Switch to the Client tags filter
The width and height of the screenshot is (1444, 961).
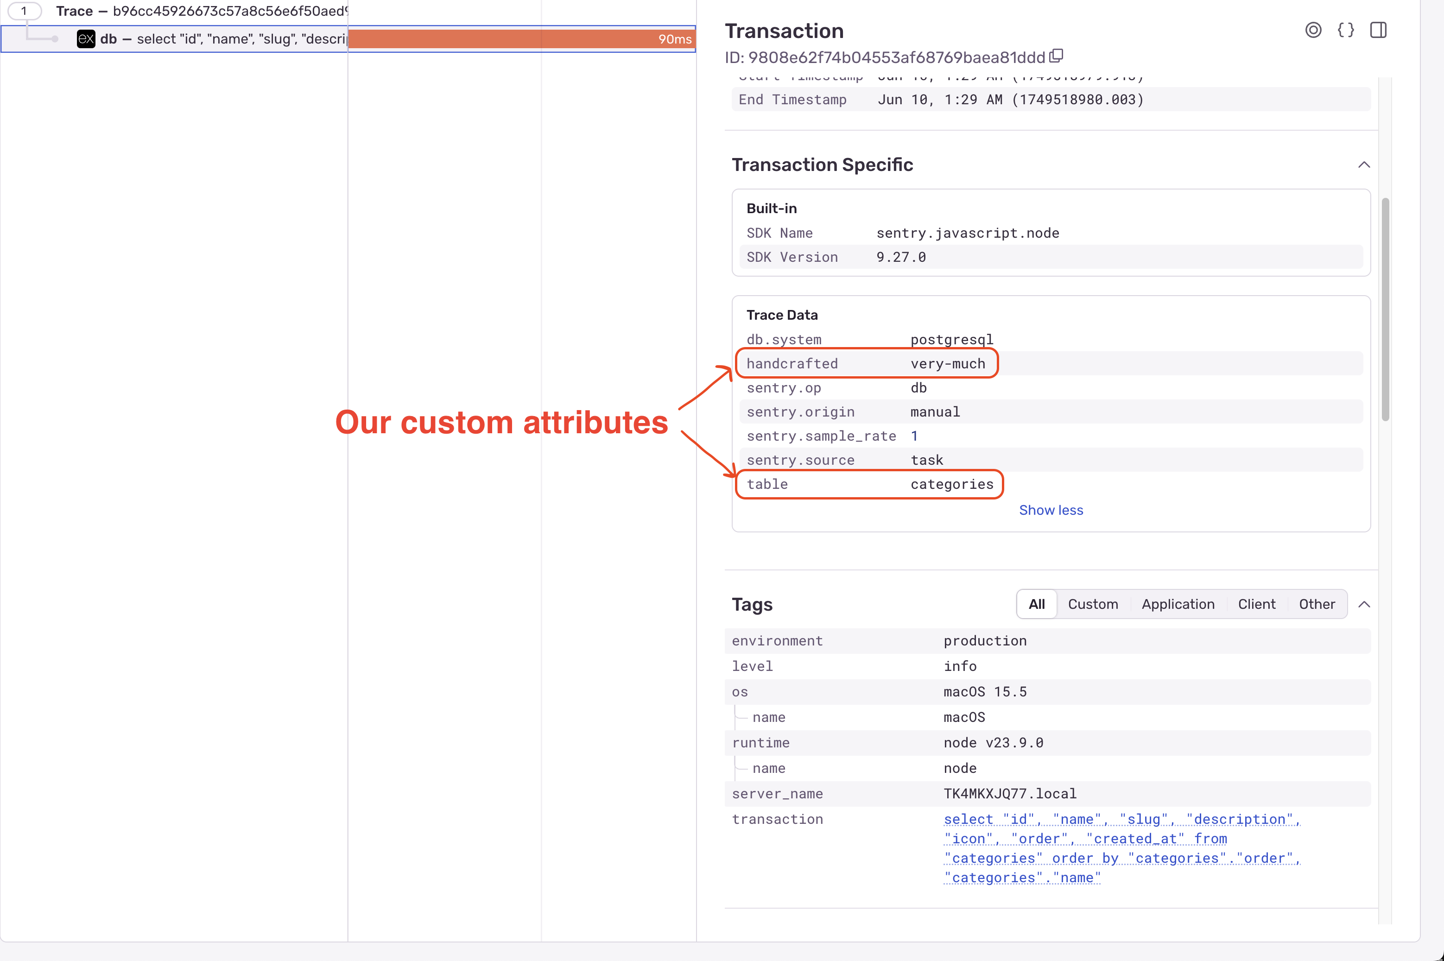1256,604
